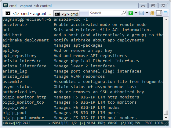
Task: Toggle the alternative mode panel icon
Action: [x=159, y=13]
